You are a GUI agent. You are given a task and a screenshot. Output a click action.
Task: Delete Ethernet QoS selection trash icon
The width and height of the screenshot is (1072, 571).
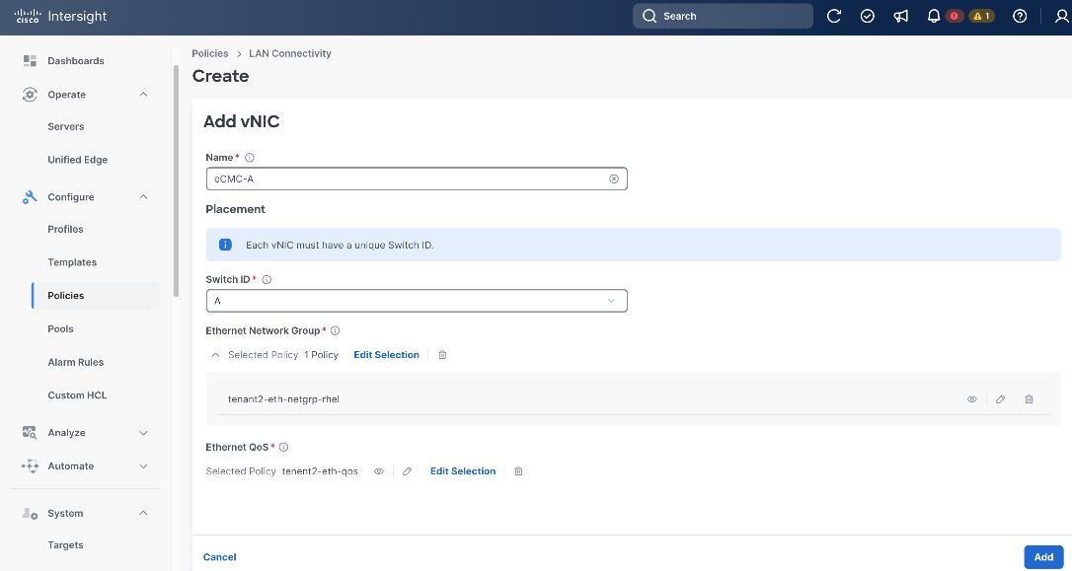pyautogui.click(x=519, y=471)
